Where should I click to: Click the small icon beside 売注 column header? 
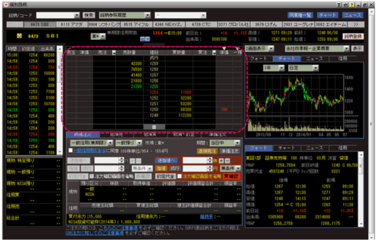point(114,53)
